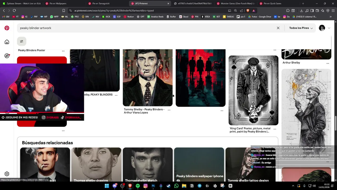This screenshot has height=190, width=337.
Task: Open more options for 'King Card' Poster pin
Action: click(x=275, y=129)
